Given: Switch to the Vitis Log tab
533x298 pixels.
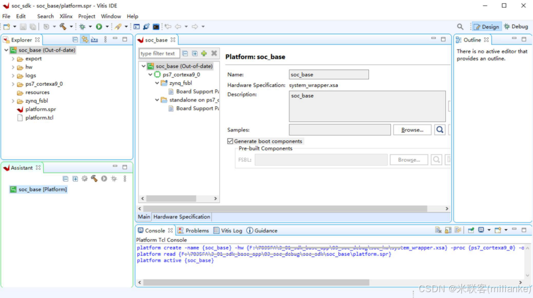Looking at the screenshot, I should point(228,231).
